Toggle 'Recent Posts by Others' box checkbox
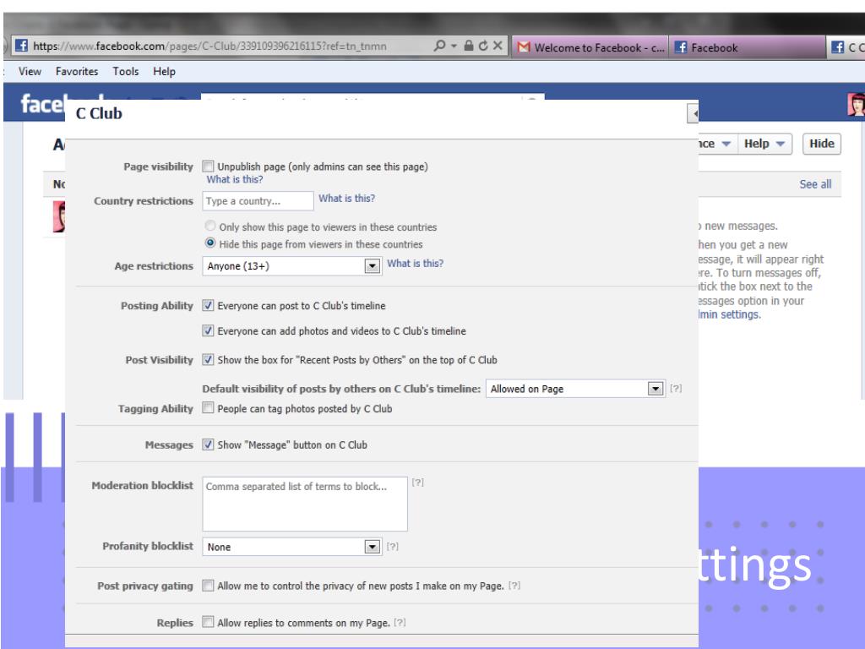 [208, 360]
